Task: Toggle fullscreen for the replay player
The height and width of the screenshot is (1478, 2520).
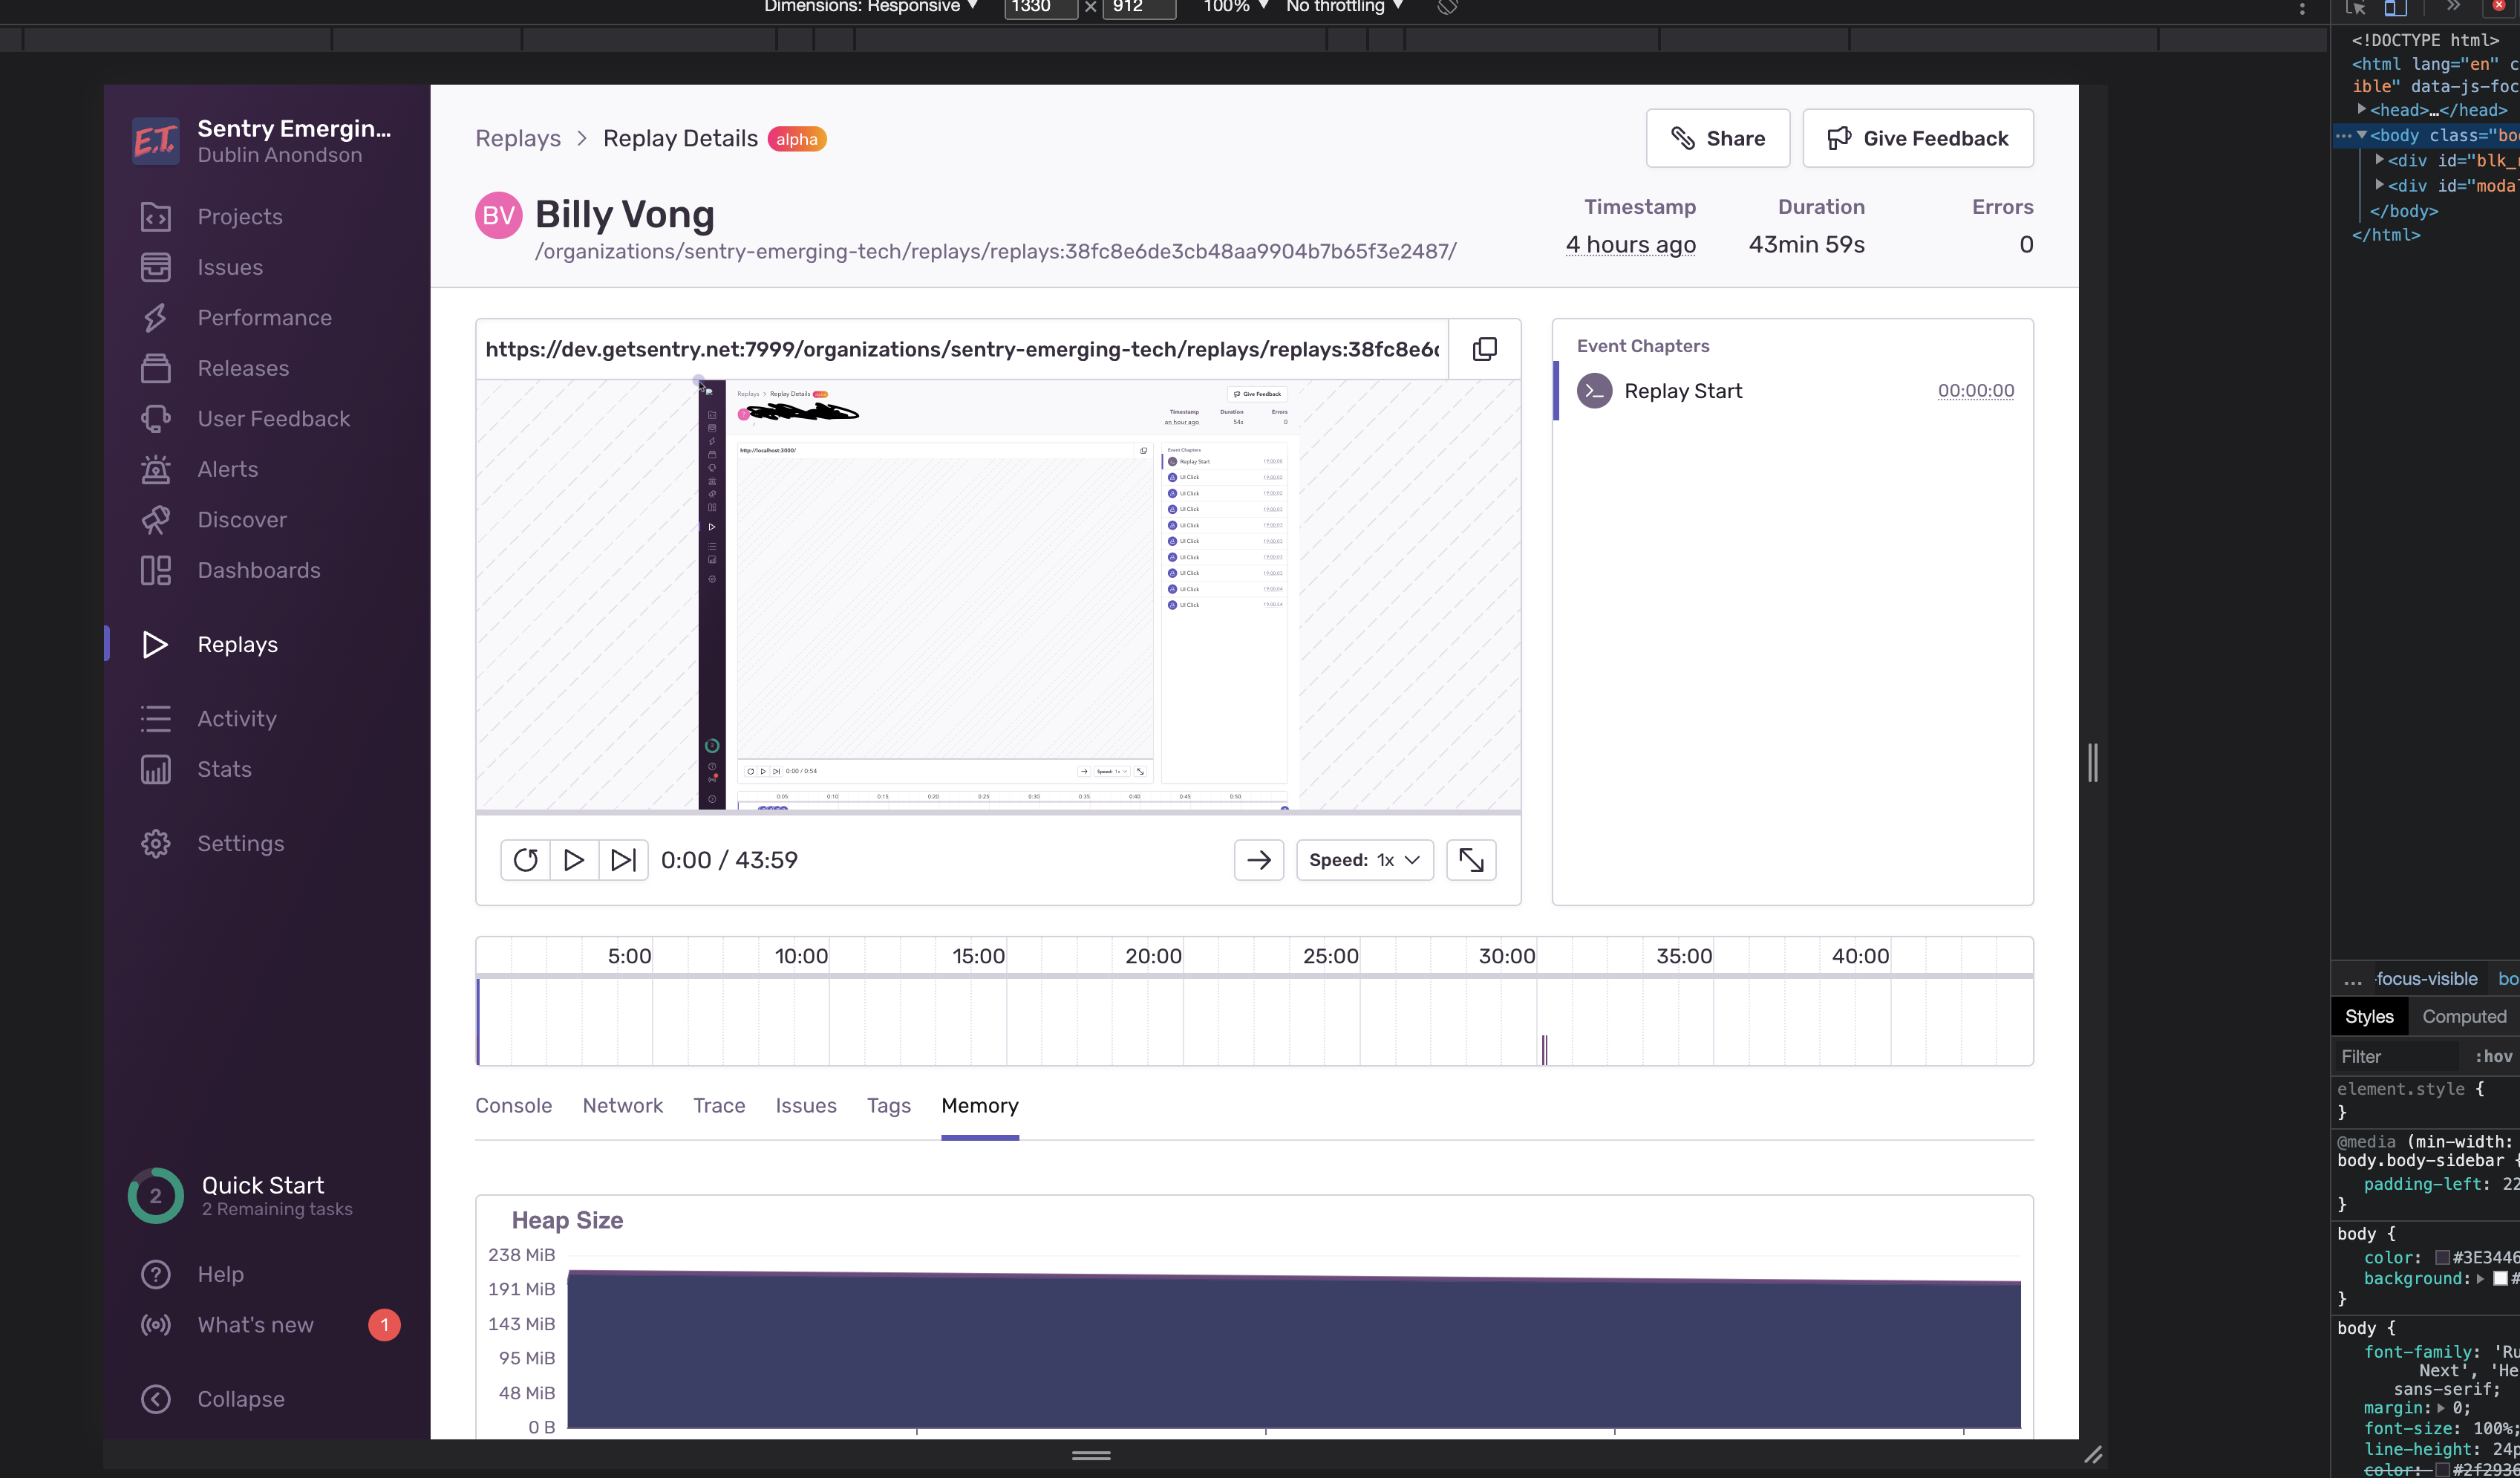Action: [x=1471, y=860]
